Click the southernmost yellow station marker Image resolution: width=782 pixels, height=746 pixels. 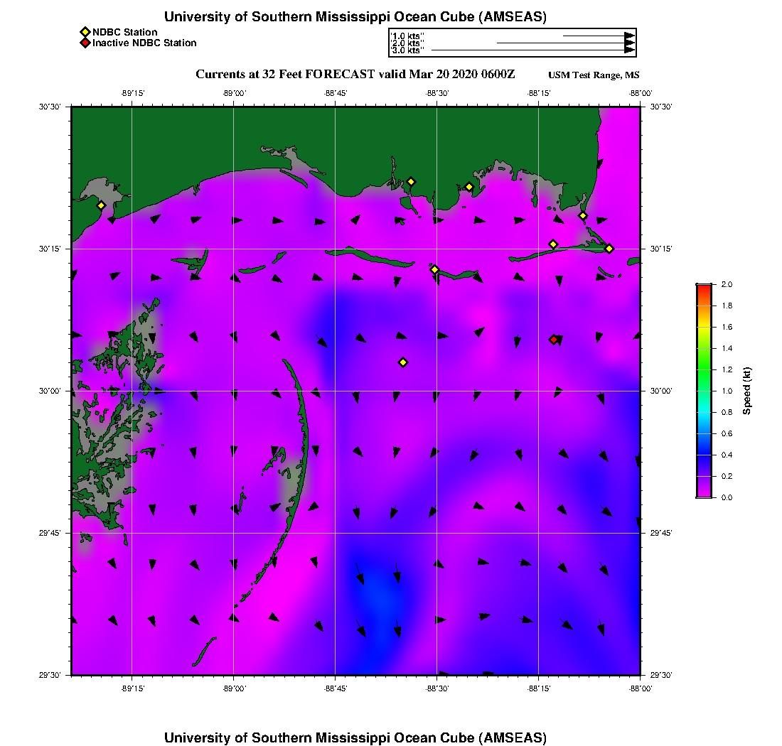pos(403,362)
